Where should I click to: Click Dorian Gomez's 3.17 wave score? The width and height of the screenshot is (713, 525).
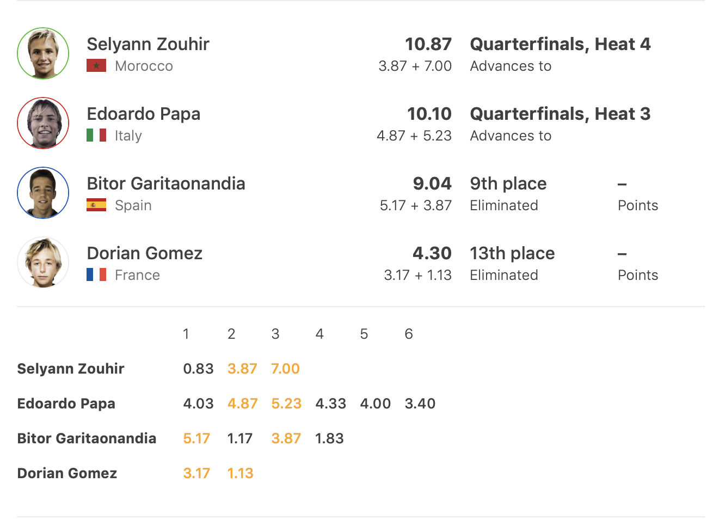(x=196, y=473)
